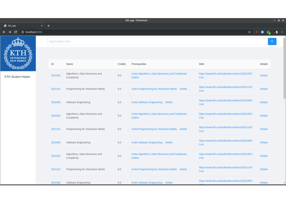286x203 pixels.
Task: Open the extension with green badge
Action: click(x=268, y=32)
